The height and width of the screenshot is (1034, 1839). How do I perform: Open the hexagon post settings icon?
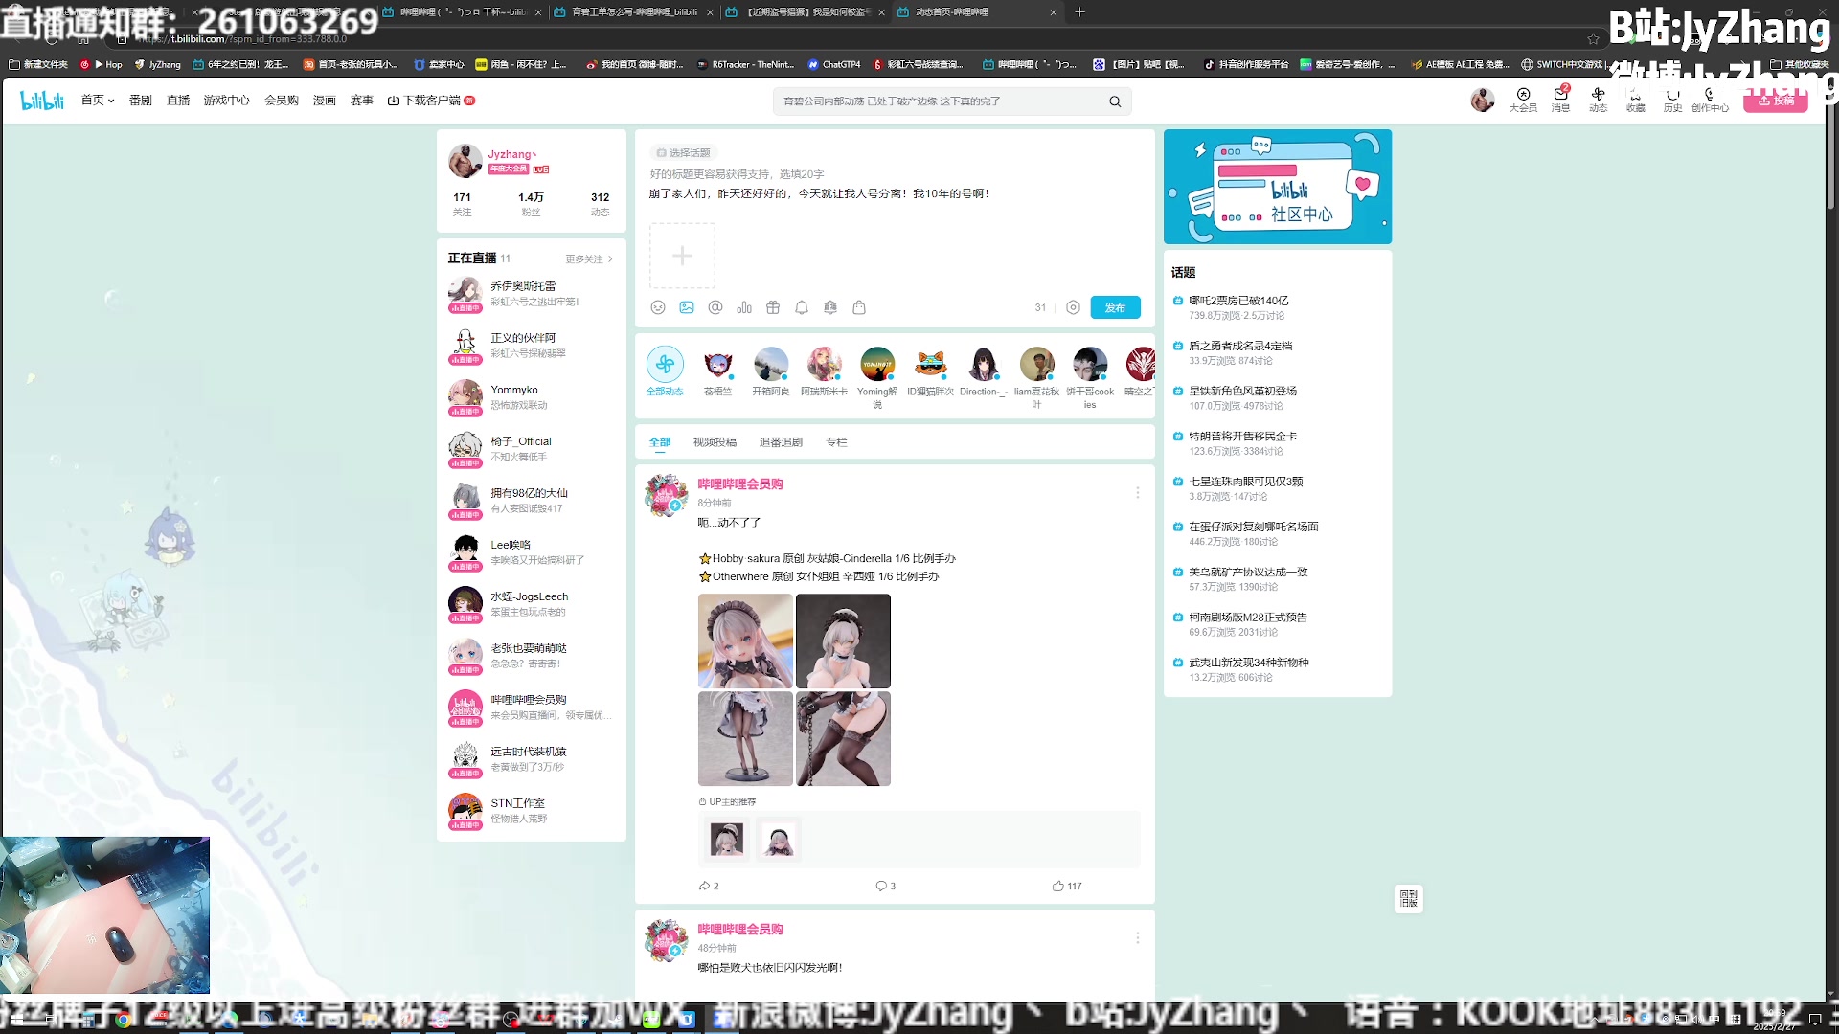[x=1073, y=307]
